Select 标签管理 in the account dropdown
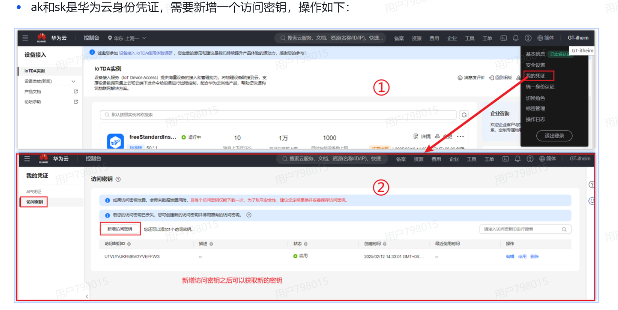Image resolution: width=618 pixels, height=310 pixels. pyautogui.click(x=535, y=108)
